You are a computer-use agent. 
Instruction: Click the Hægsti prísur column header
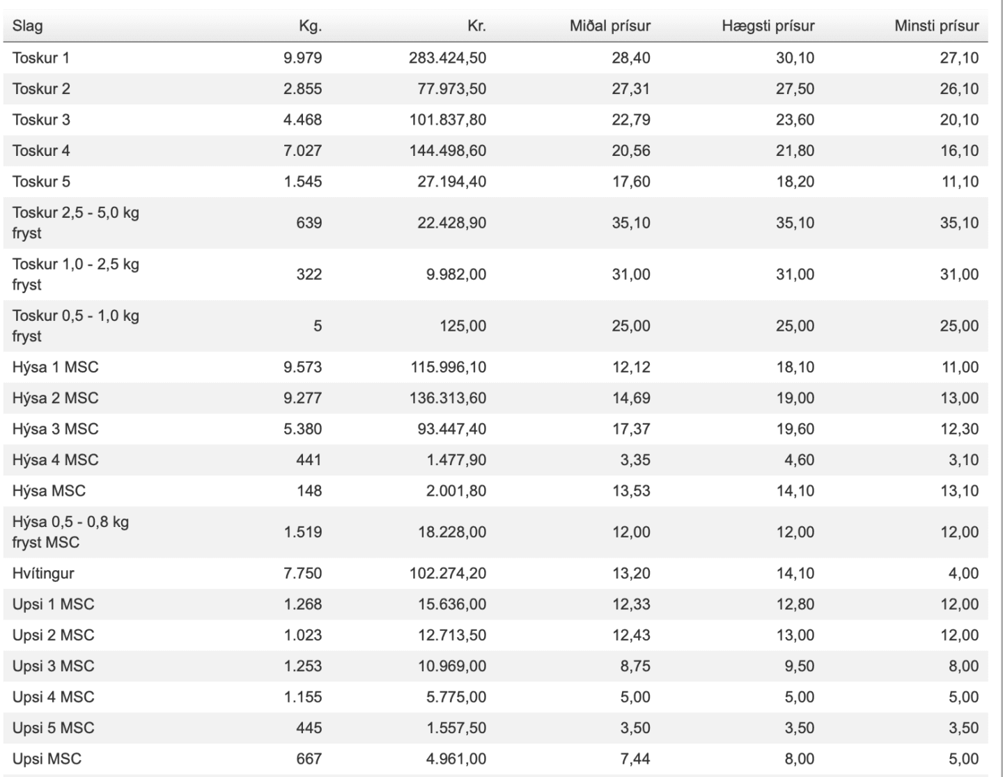point(768,26)
